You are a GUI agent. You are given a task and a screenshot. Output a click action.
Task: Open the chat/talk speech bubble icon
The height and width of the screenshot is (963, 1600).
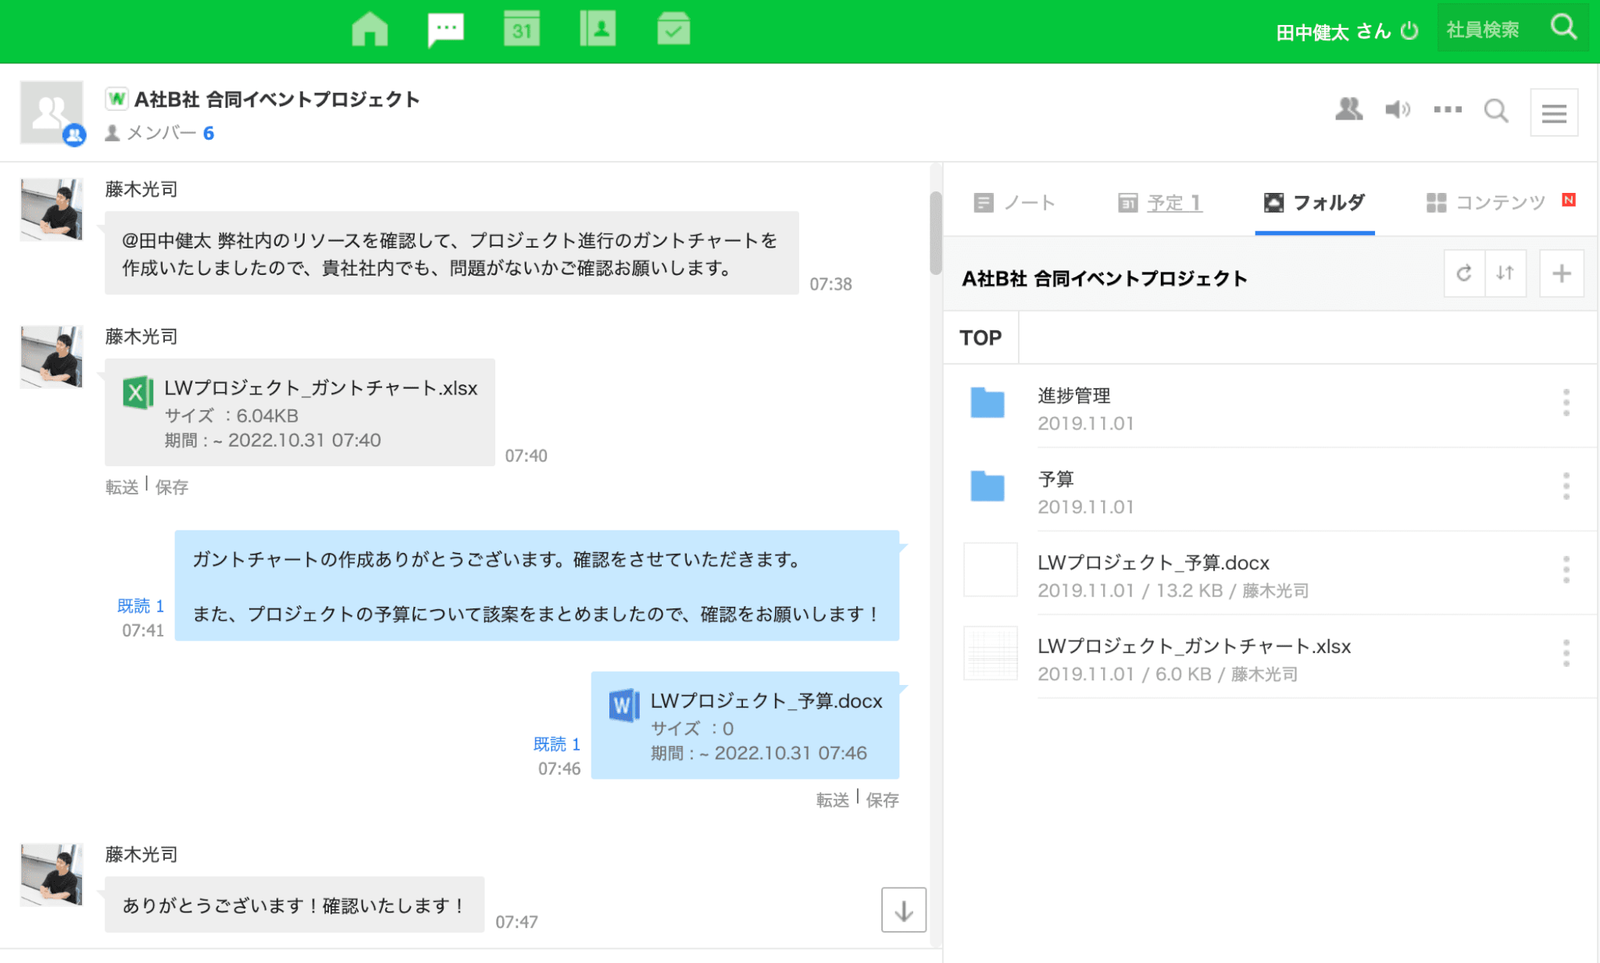pyautogui.click(x=445, y=30)
